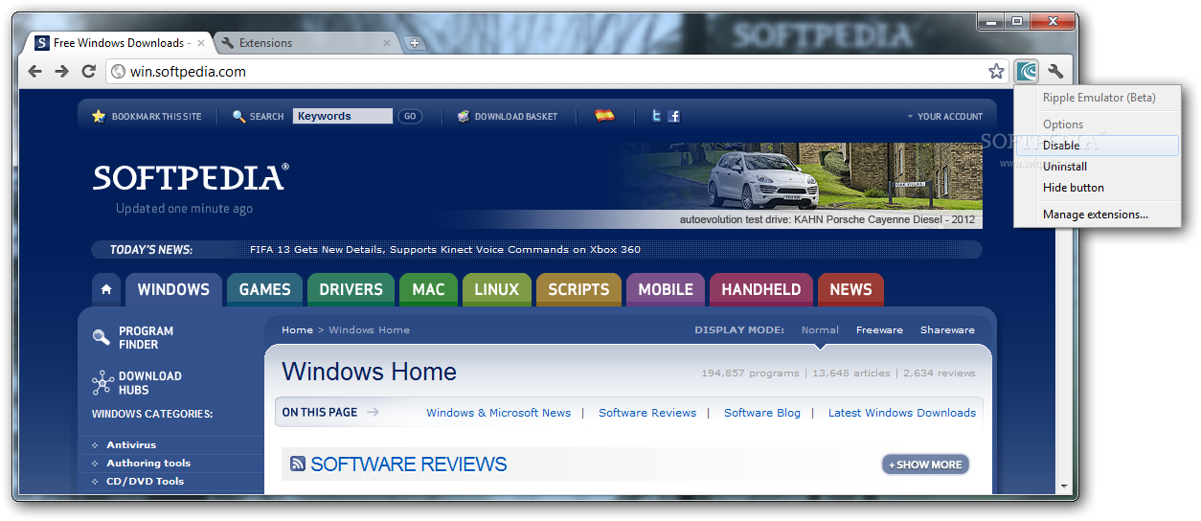Image resolution: width=1201 pixels, height=521 pixels.
Task: Open the NEWS category tab
Action: tap(850, 289)
